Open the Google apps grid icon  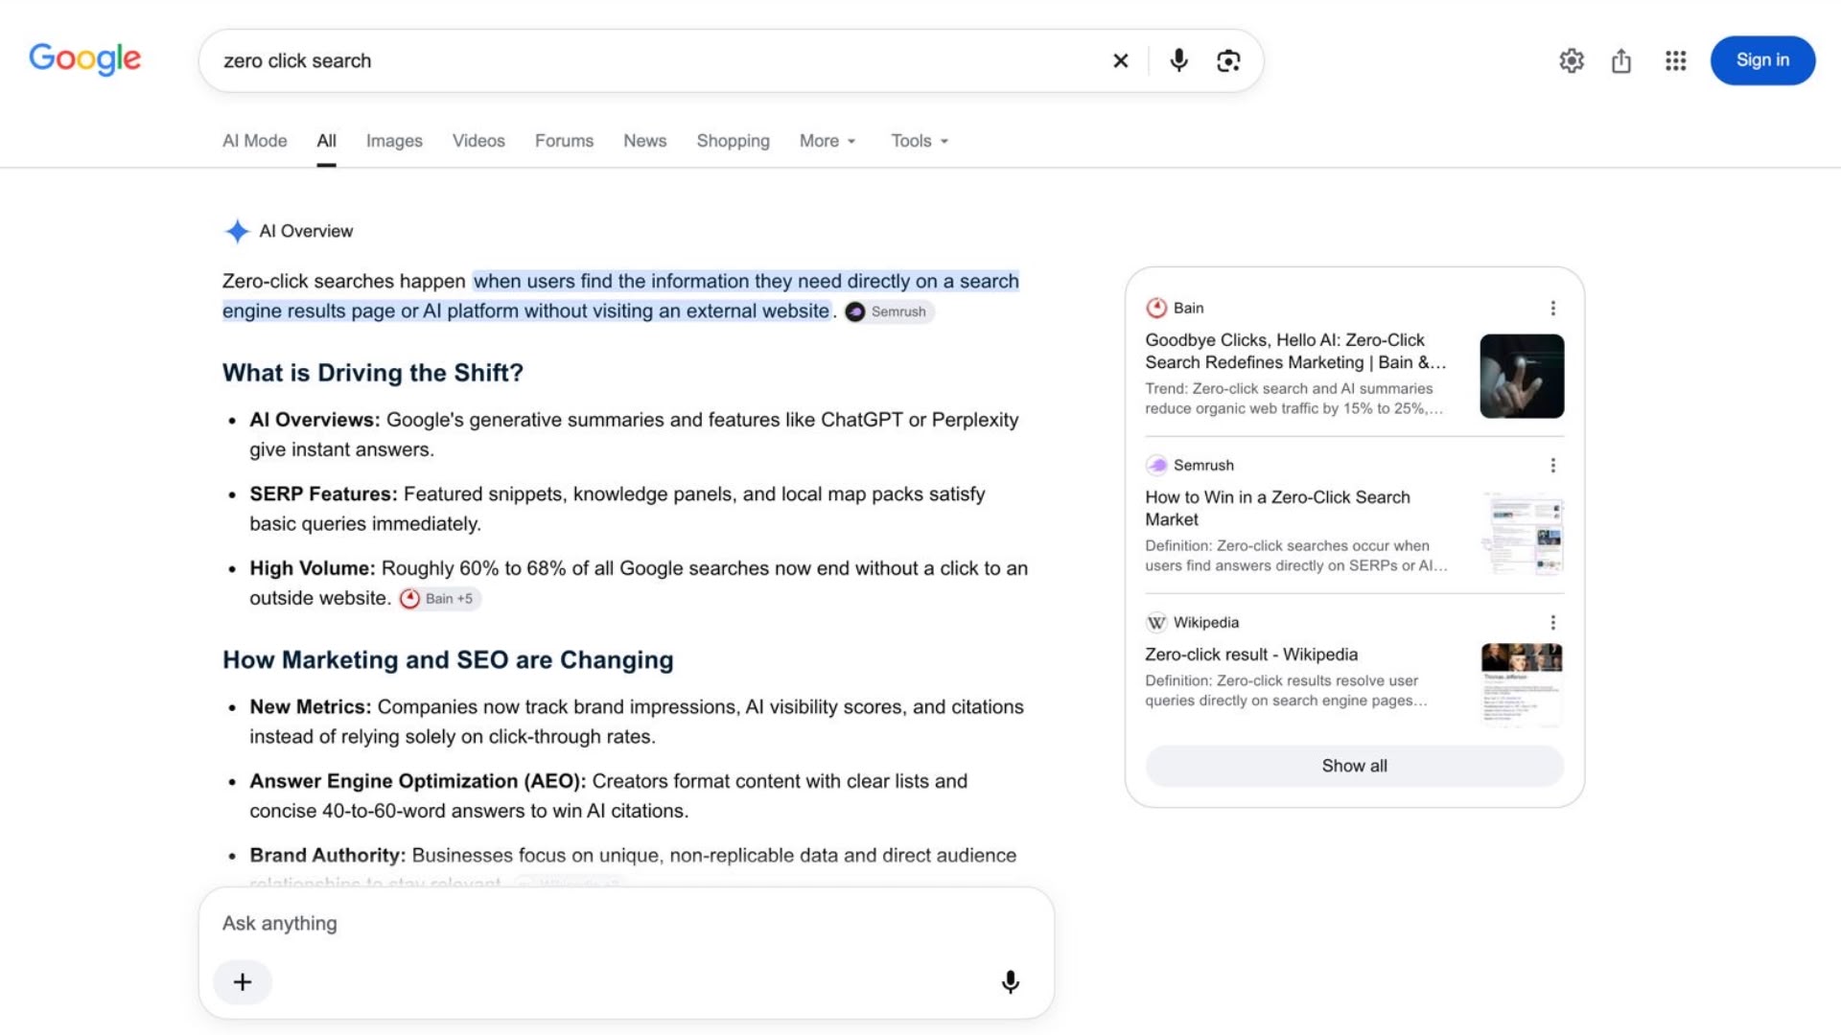pos(1675,60)
